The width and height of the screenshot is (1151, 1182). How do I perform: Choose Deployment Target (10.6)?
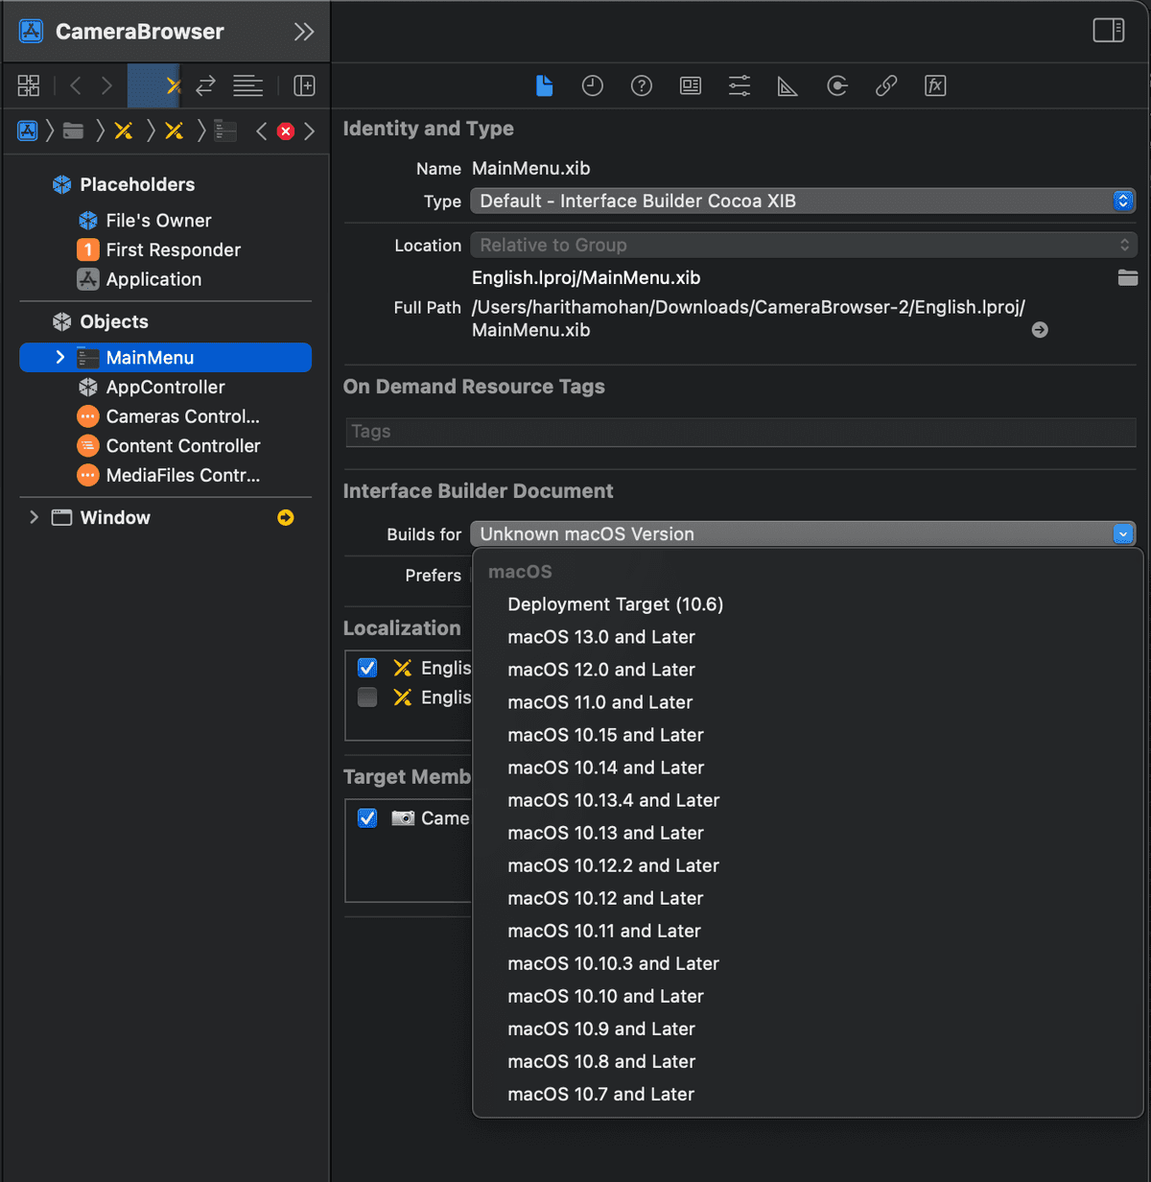point(808,604)
